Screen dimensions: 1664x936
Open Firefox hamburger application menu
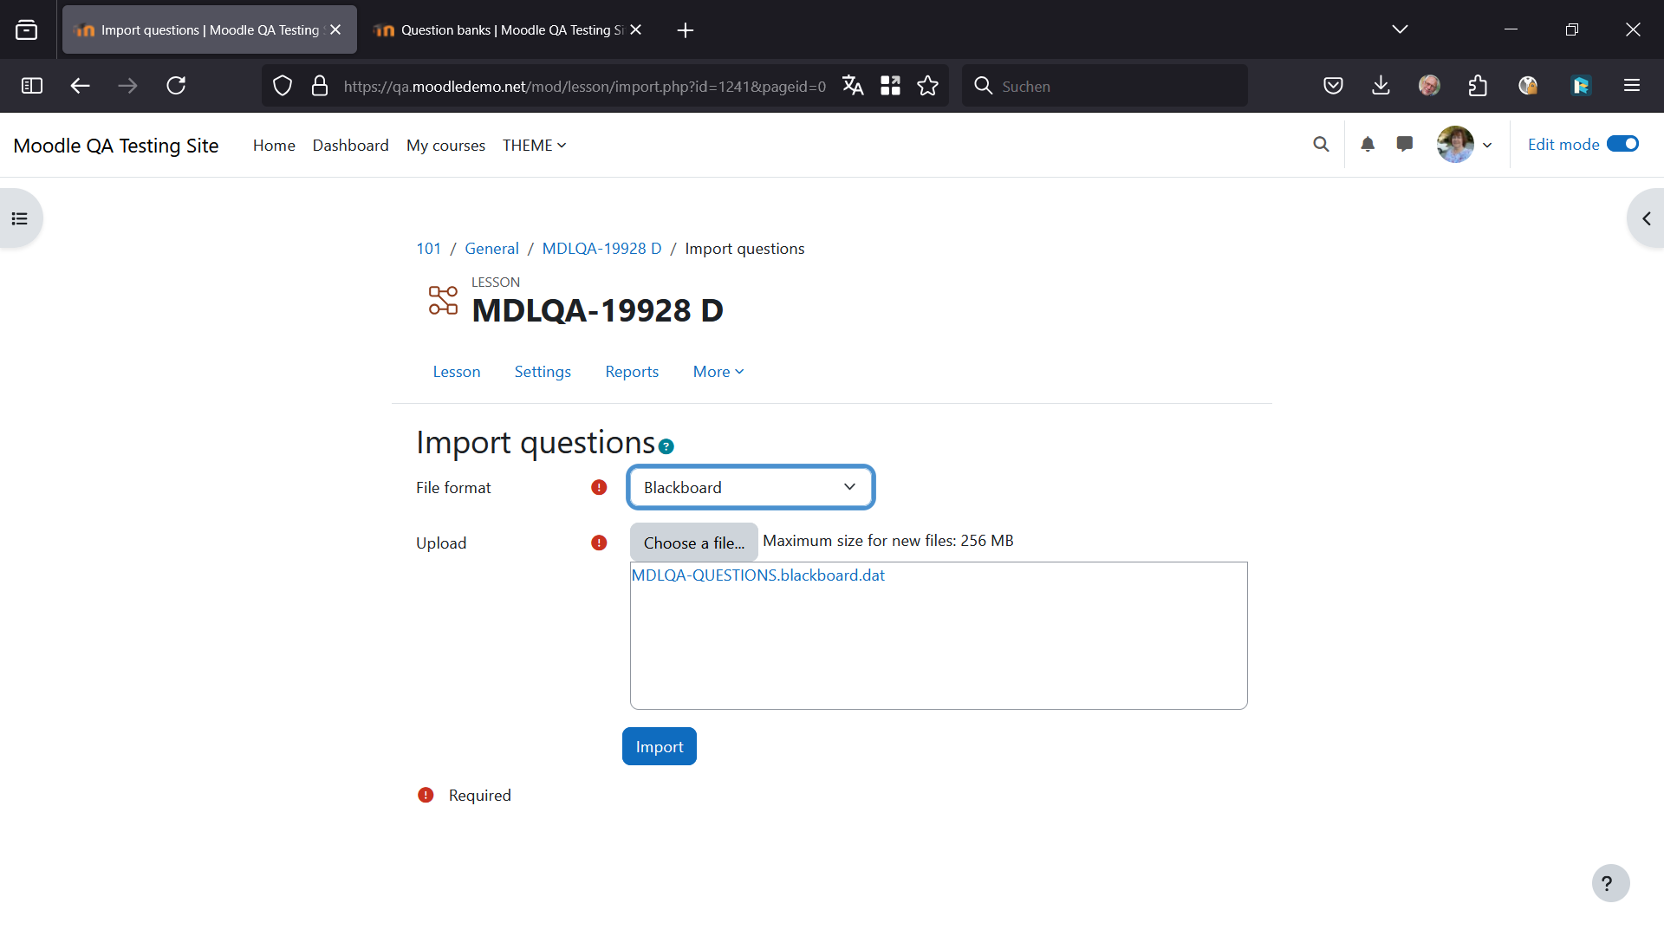pos(1632,86)
